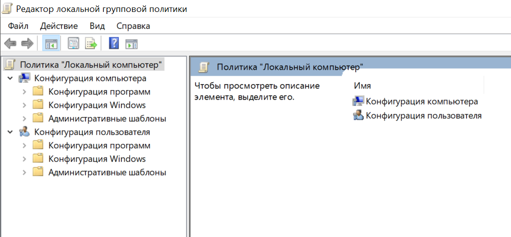
Task: Click the Forward arrow toolbar icon
Action: click(x=27, y=44)
